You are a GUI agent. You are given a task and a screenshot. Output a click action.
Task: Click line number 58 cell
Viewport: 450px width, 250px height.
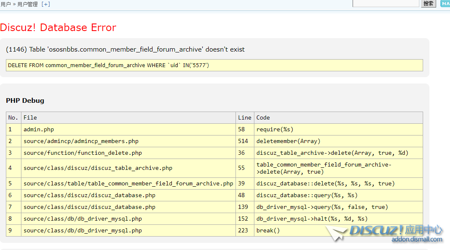[x=245, y=129]
